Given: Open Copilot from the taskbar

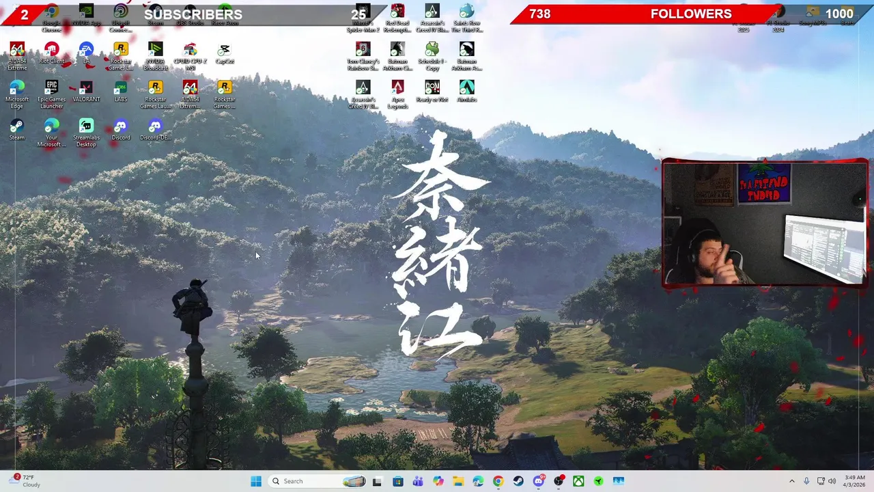Looking at the screenshot, I should click(x=438, y=481).
